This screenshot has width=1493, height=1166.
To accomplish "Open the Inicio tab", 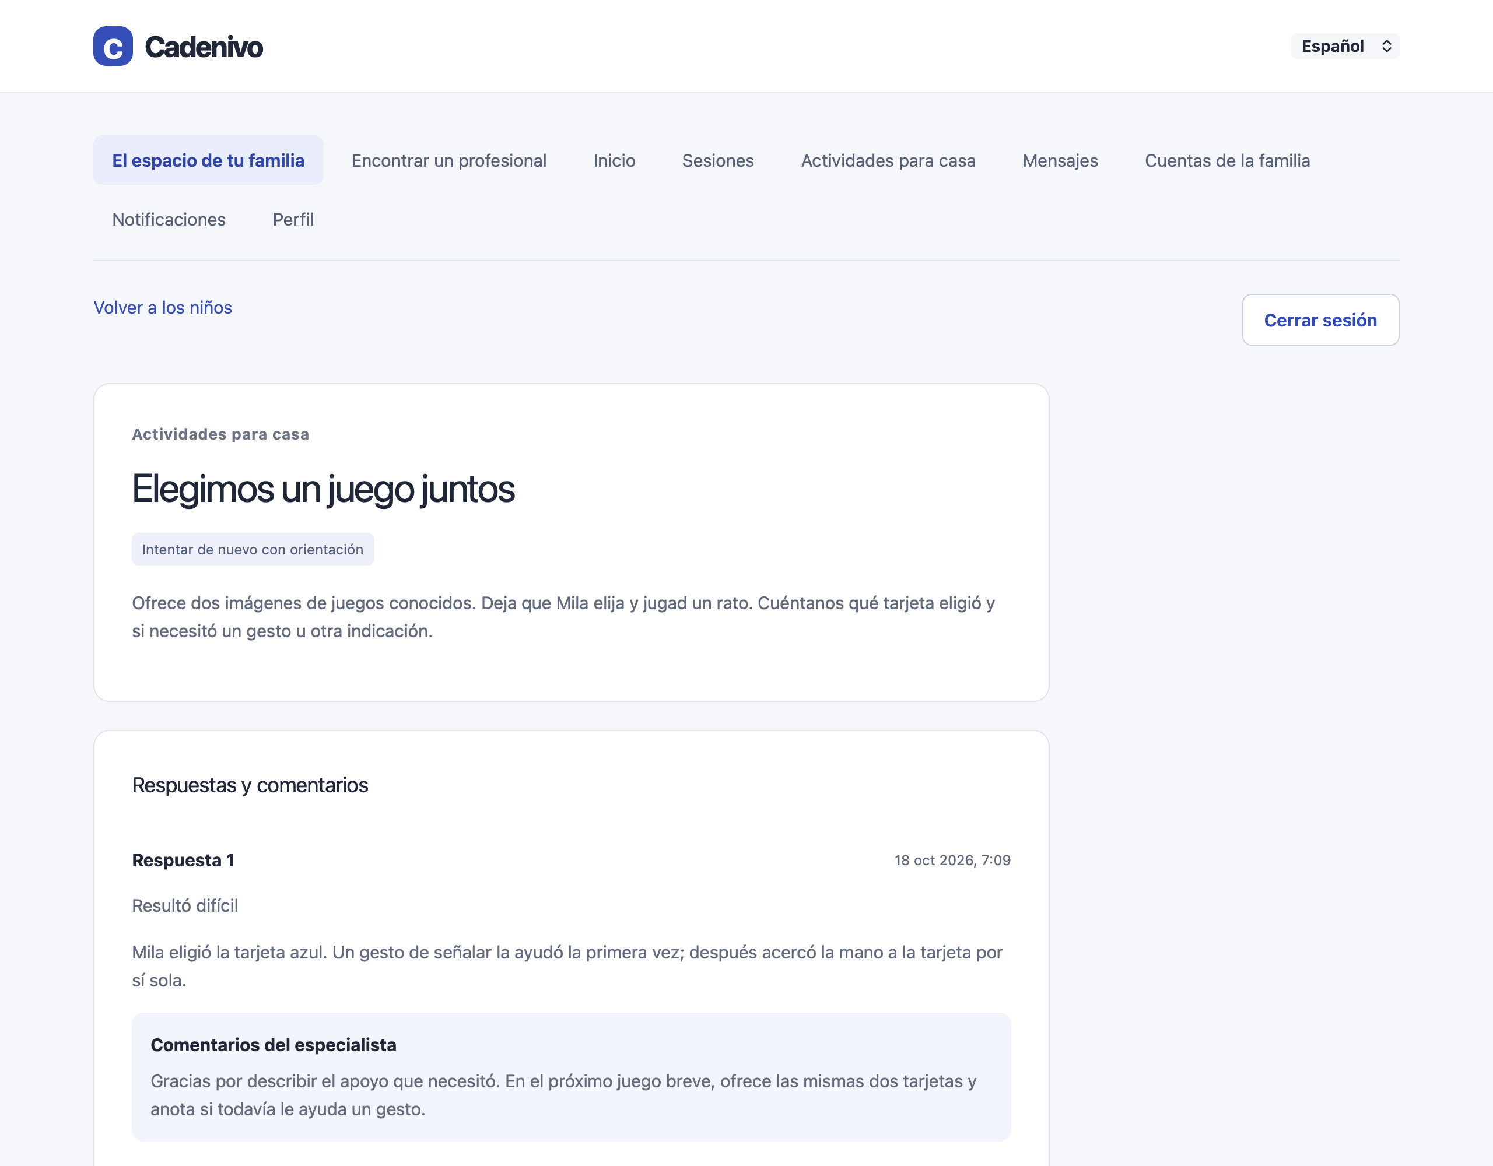I will tap(614, 160).
